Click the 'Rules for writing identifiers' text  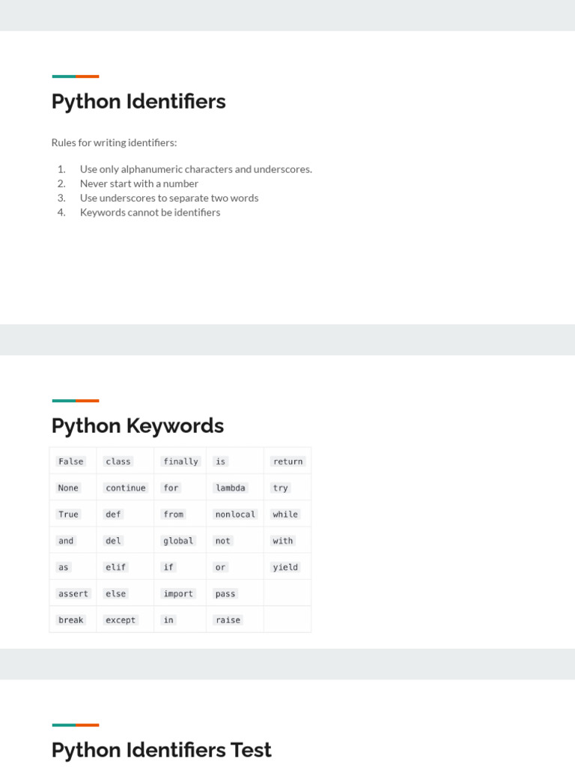point(114,142)
